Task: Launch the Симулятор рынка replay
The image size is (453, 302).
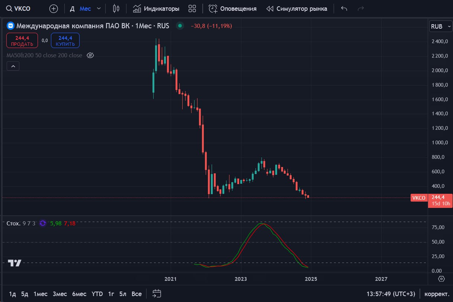Action: point(297,9)
